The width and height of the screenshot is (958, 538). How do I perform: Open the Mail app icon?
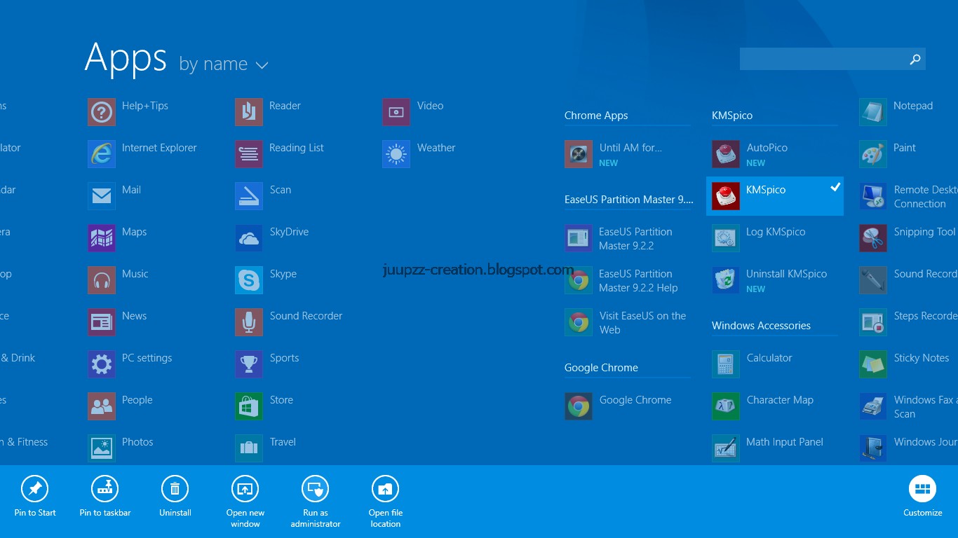(x=102, y=196)
